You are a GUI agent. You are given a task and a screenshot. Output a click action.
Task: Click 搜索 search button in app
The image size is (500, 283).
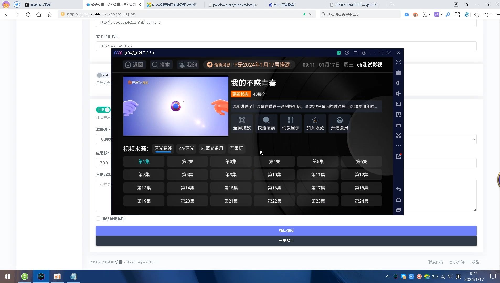coord(161,64)
